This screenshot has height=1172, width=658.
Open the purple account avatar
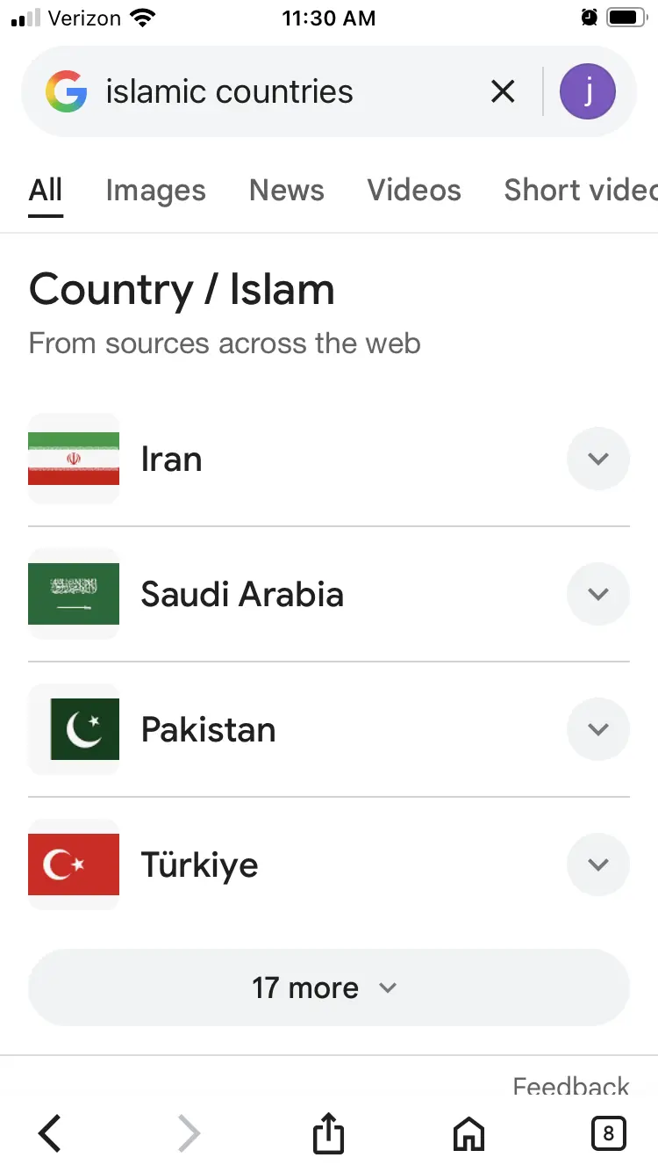[x=588, y=91]
